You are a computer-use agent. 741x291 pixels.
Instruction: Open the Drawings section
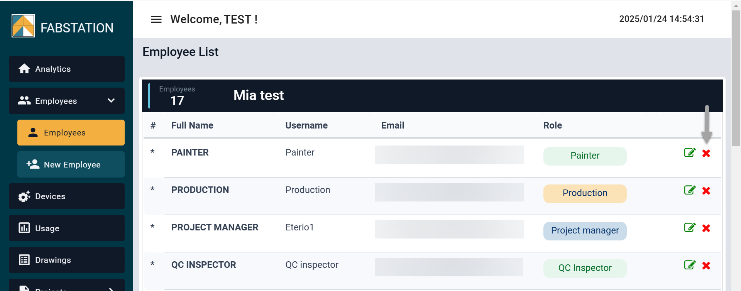(67, 260)
